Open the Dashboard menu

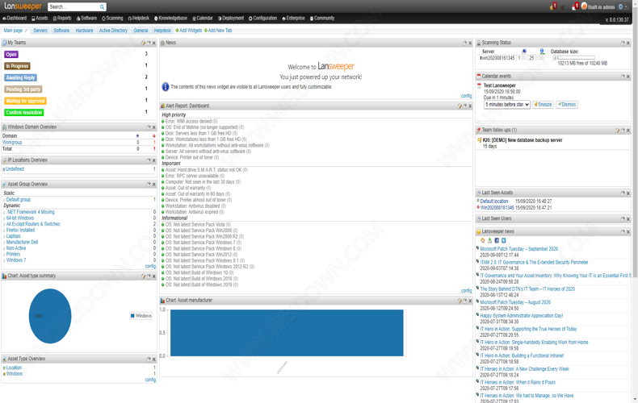coord(15,19)
